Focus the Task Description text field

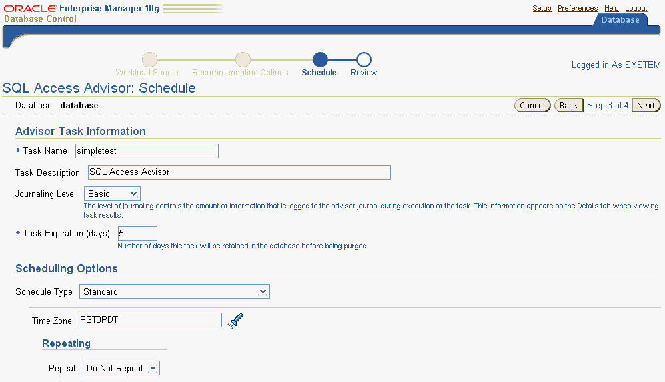click(239, 172)
